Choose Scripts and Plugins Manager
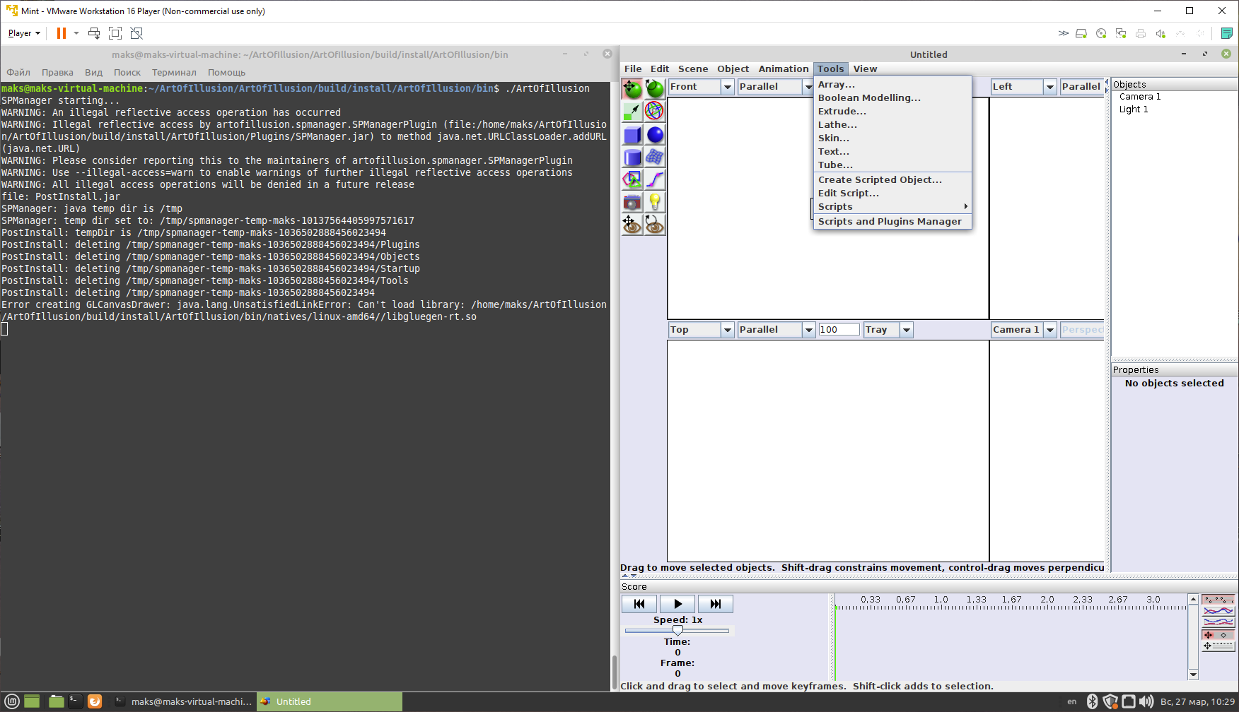This screenshot has width=1239, height=712. pyautogui.click(x=892, y=221)
